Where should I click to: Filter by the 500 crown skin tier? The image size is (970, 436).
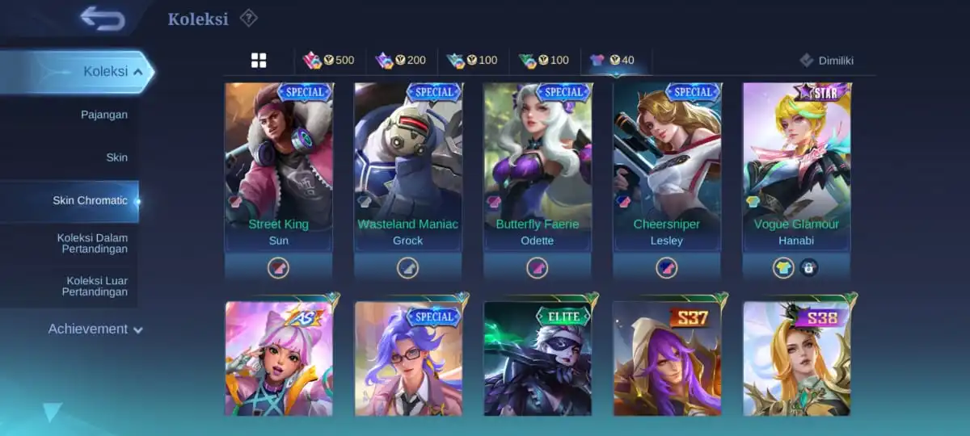[329, 61]
